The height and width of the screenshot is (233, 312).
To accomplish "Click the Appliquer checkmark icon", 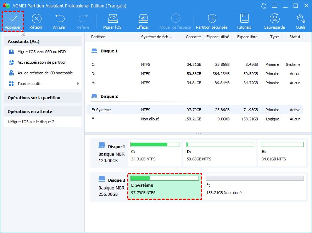I will 13,19.
